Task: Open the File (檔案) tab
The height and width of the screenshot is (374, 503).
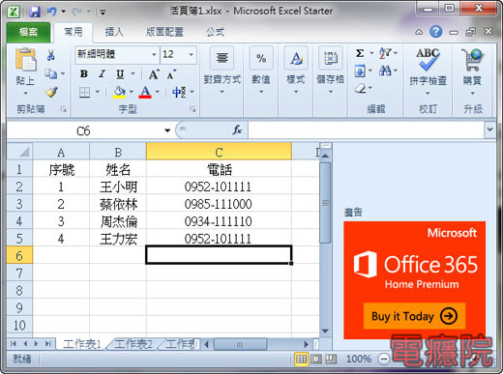Action: 28,32
